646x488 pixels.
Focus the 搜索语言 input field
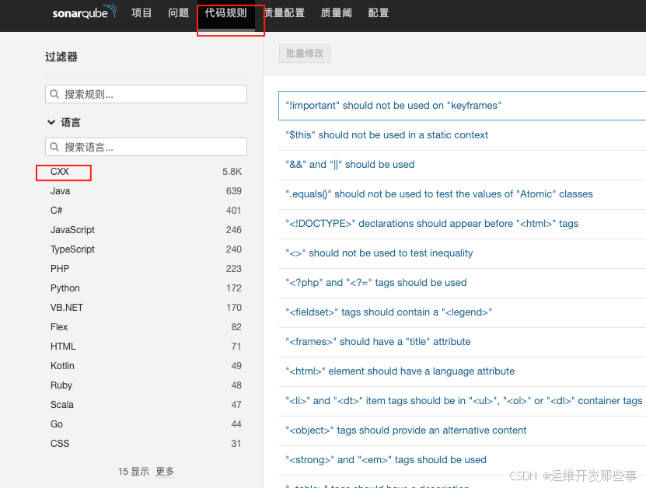(x=146, y=147)
